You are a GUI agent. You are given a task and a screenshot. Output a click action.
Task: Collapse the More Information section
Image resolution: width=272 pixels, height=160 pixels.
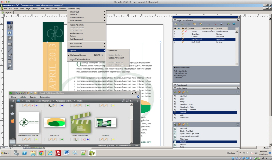point(174,67)
